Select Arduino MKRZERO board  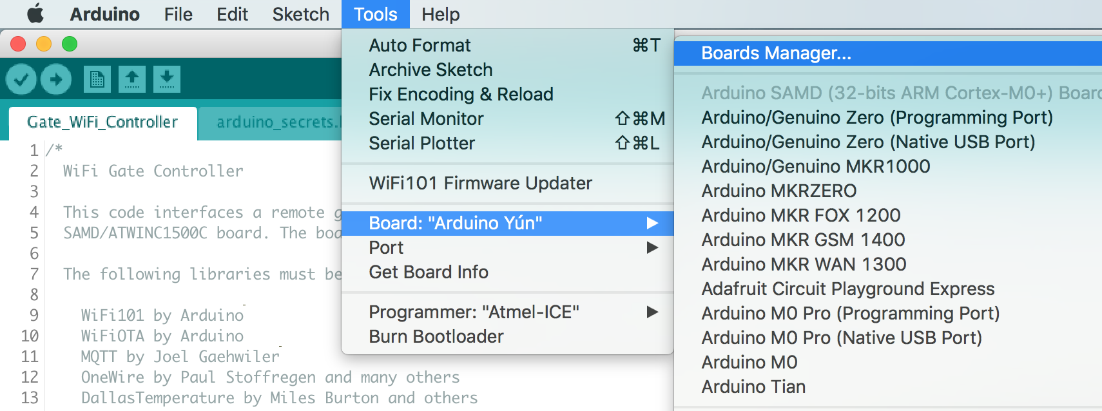[x=888, y=191]
